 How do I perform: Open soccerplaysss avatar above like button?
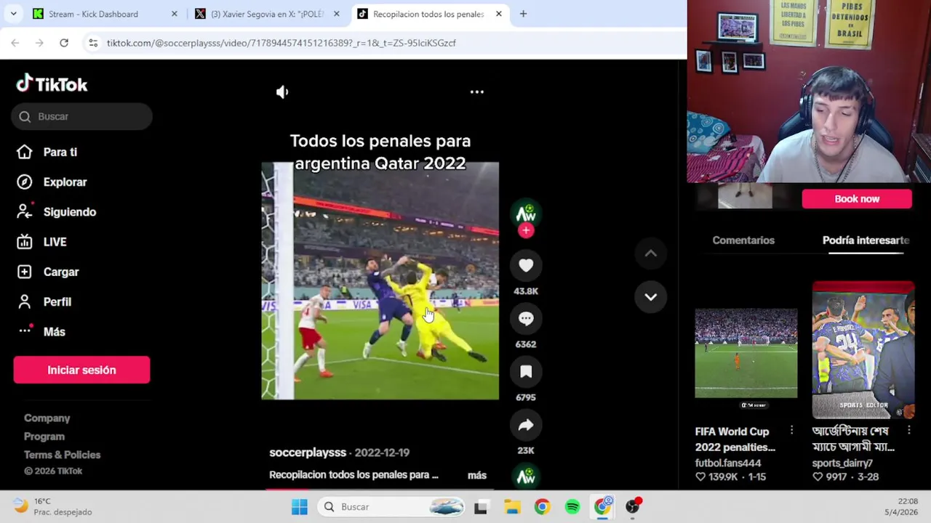click(526, 214)
